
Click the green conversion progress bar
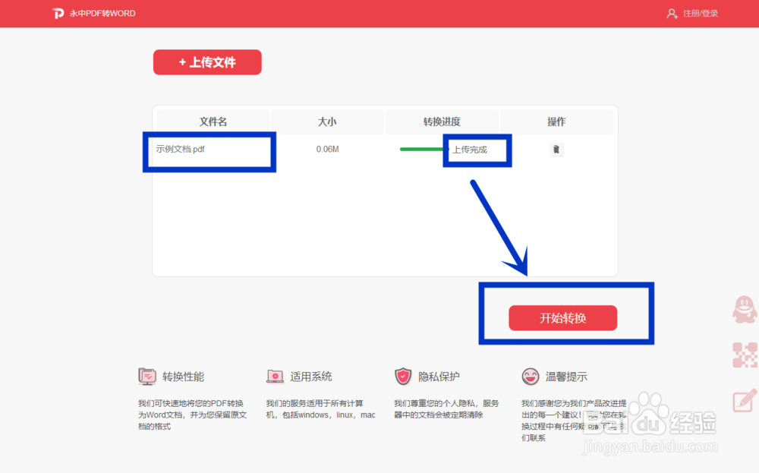click(x=425, y=150)
